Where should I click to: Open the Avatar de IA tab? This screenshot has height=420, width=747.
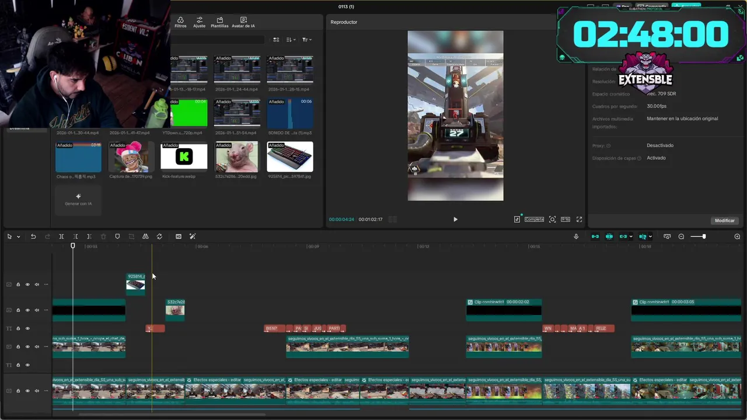243,22
